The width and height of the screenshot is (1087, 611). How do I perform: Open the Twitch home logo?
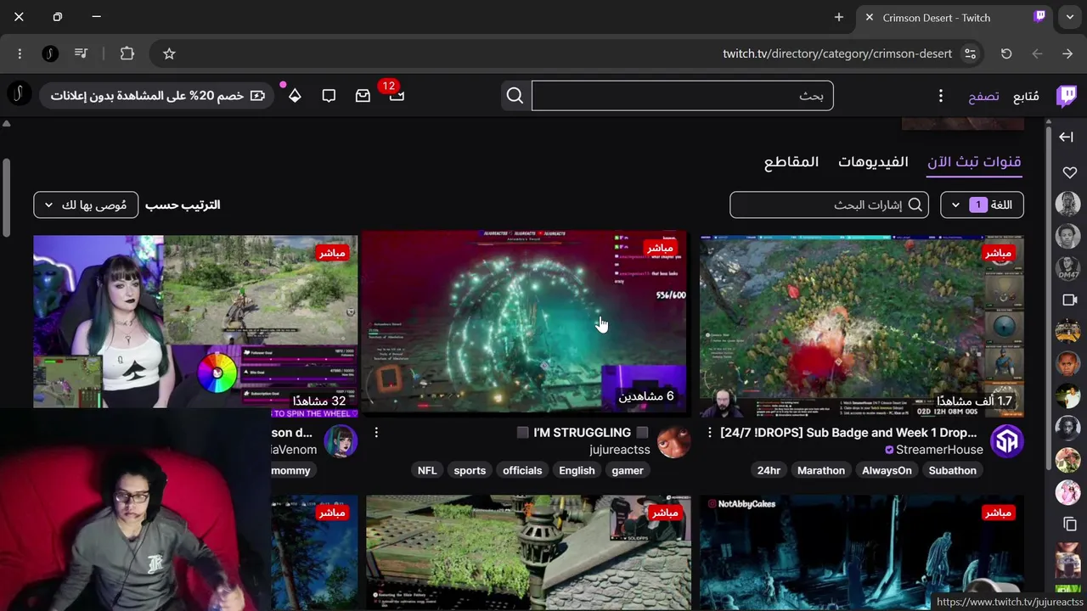pyautogui.click(x=1067, y=96)
